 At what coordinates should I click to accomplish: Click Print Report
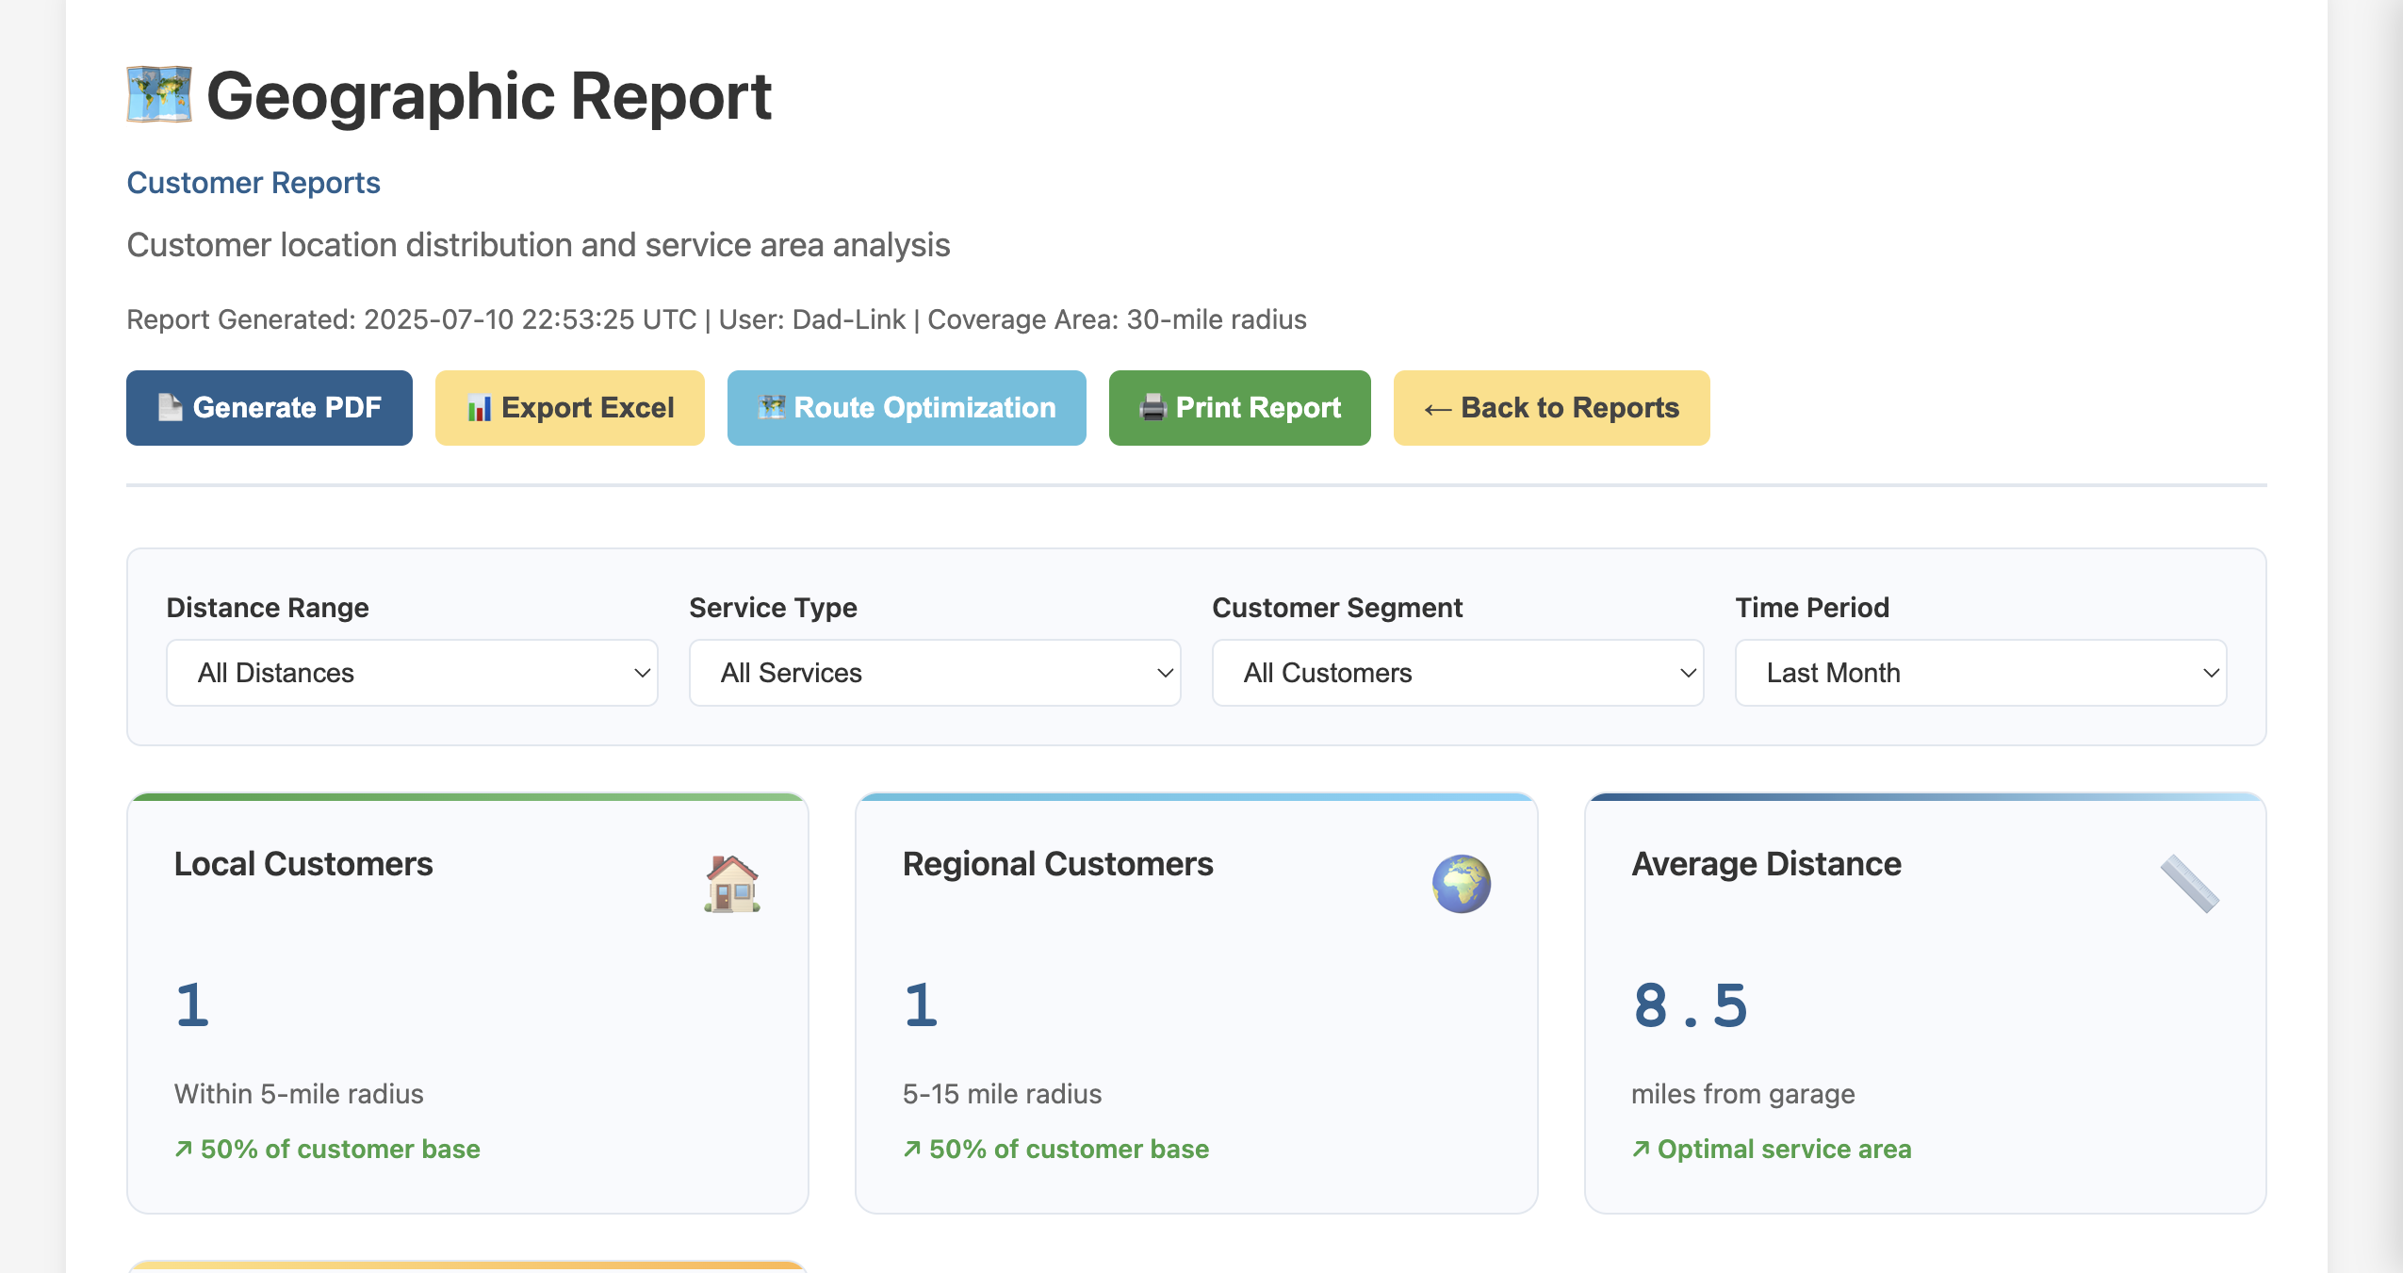coord(1240,408)
